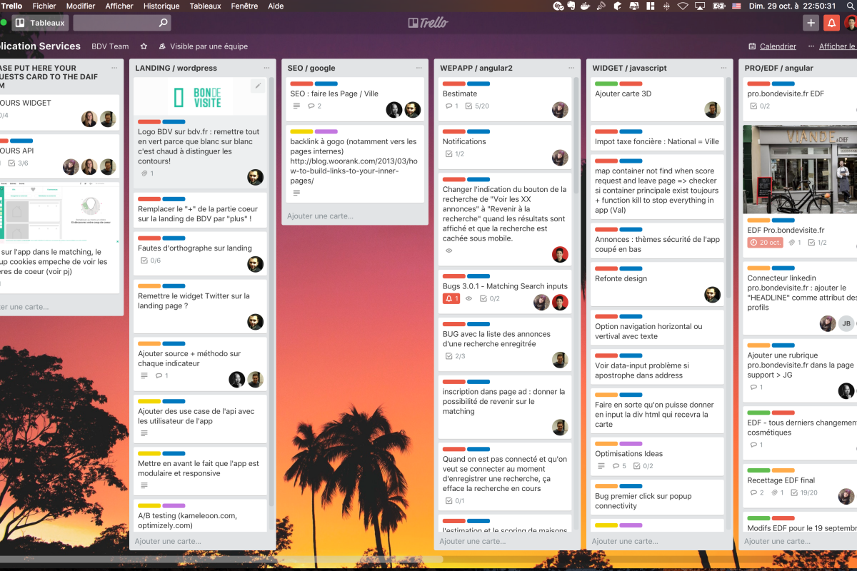Open the plus create menu
The image size is (857, 571).
coord(811,23)
